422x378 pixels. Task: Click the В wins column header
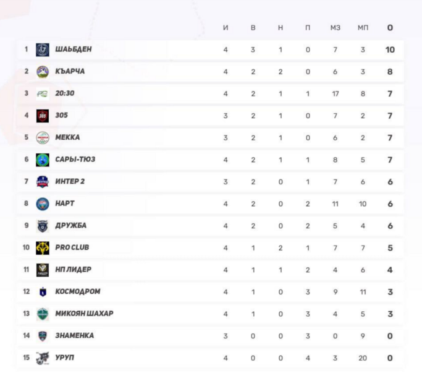click(x=253, y=28)
